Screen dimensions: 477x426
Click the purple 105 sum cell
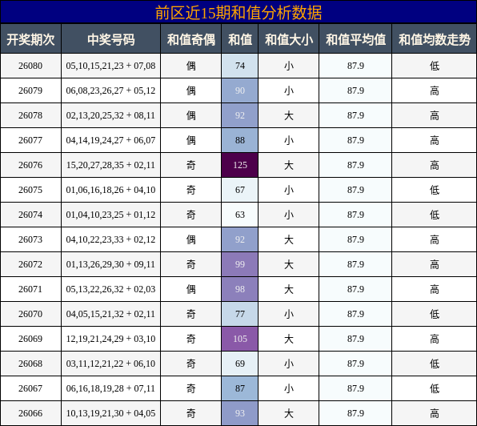coord(240,339)
